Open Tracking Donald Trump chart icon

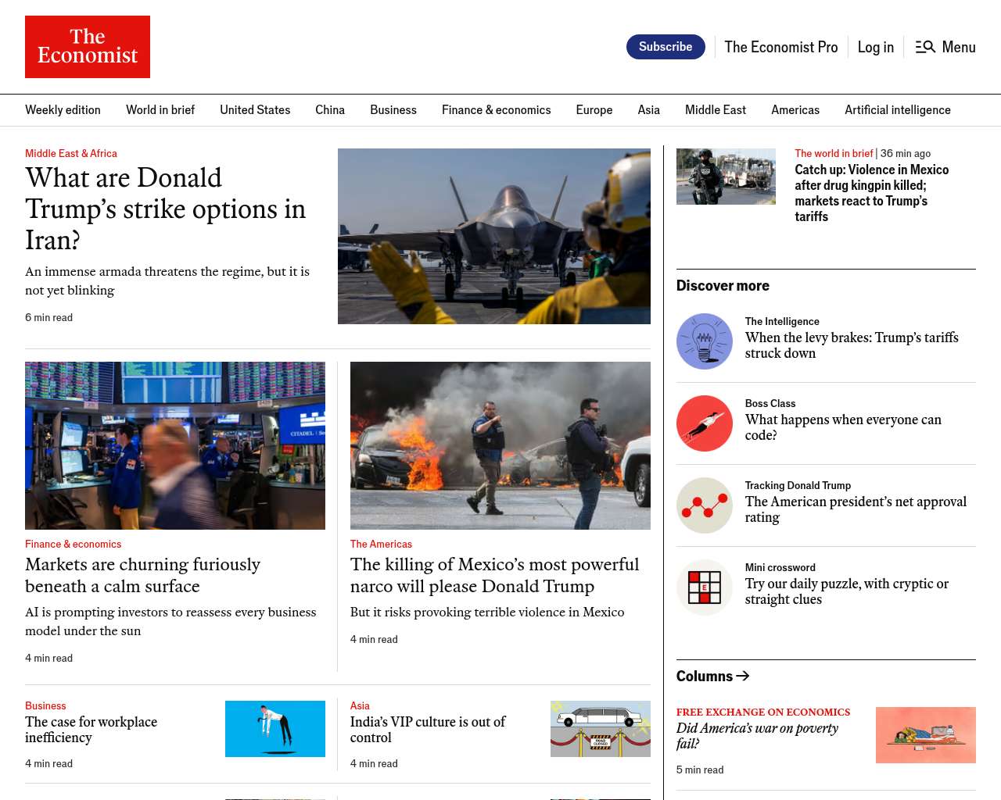[704, 505]
